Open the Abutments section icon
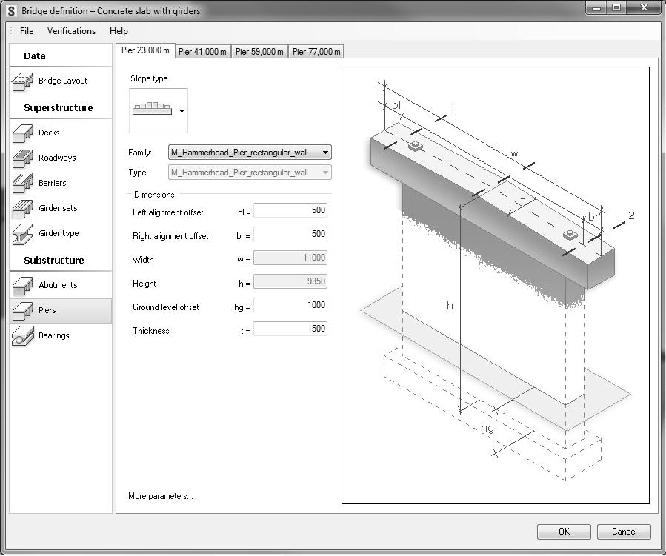Screen dimensions: 666x556 click(x=23, y=286)
